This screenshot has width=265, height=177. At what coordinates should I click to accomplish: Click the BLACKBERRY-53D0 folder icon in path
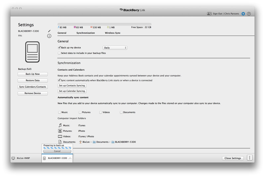coord(113,142)
